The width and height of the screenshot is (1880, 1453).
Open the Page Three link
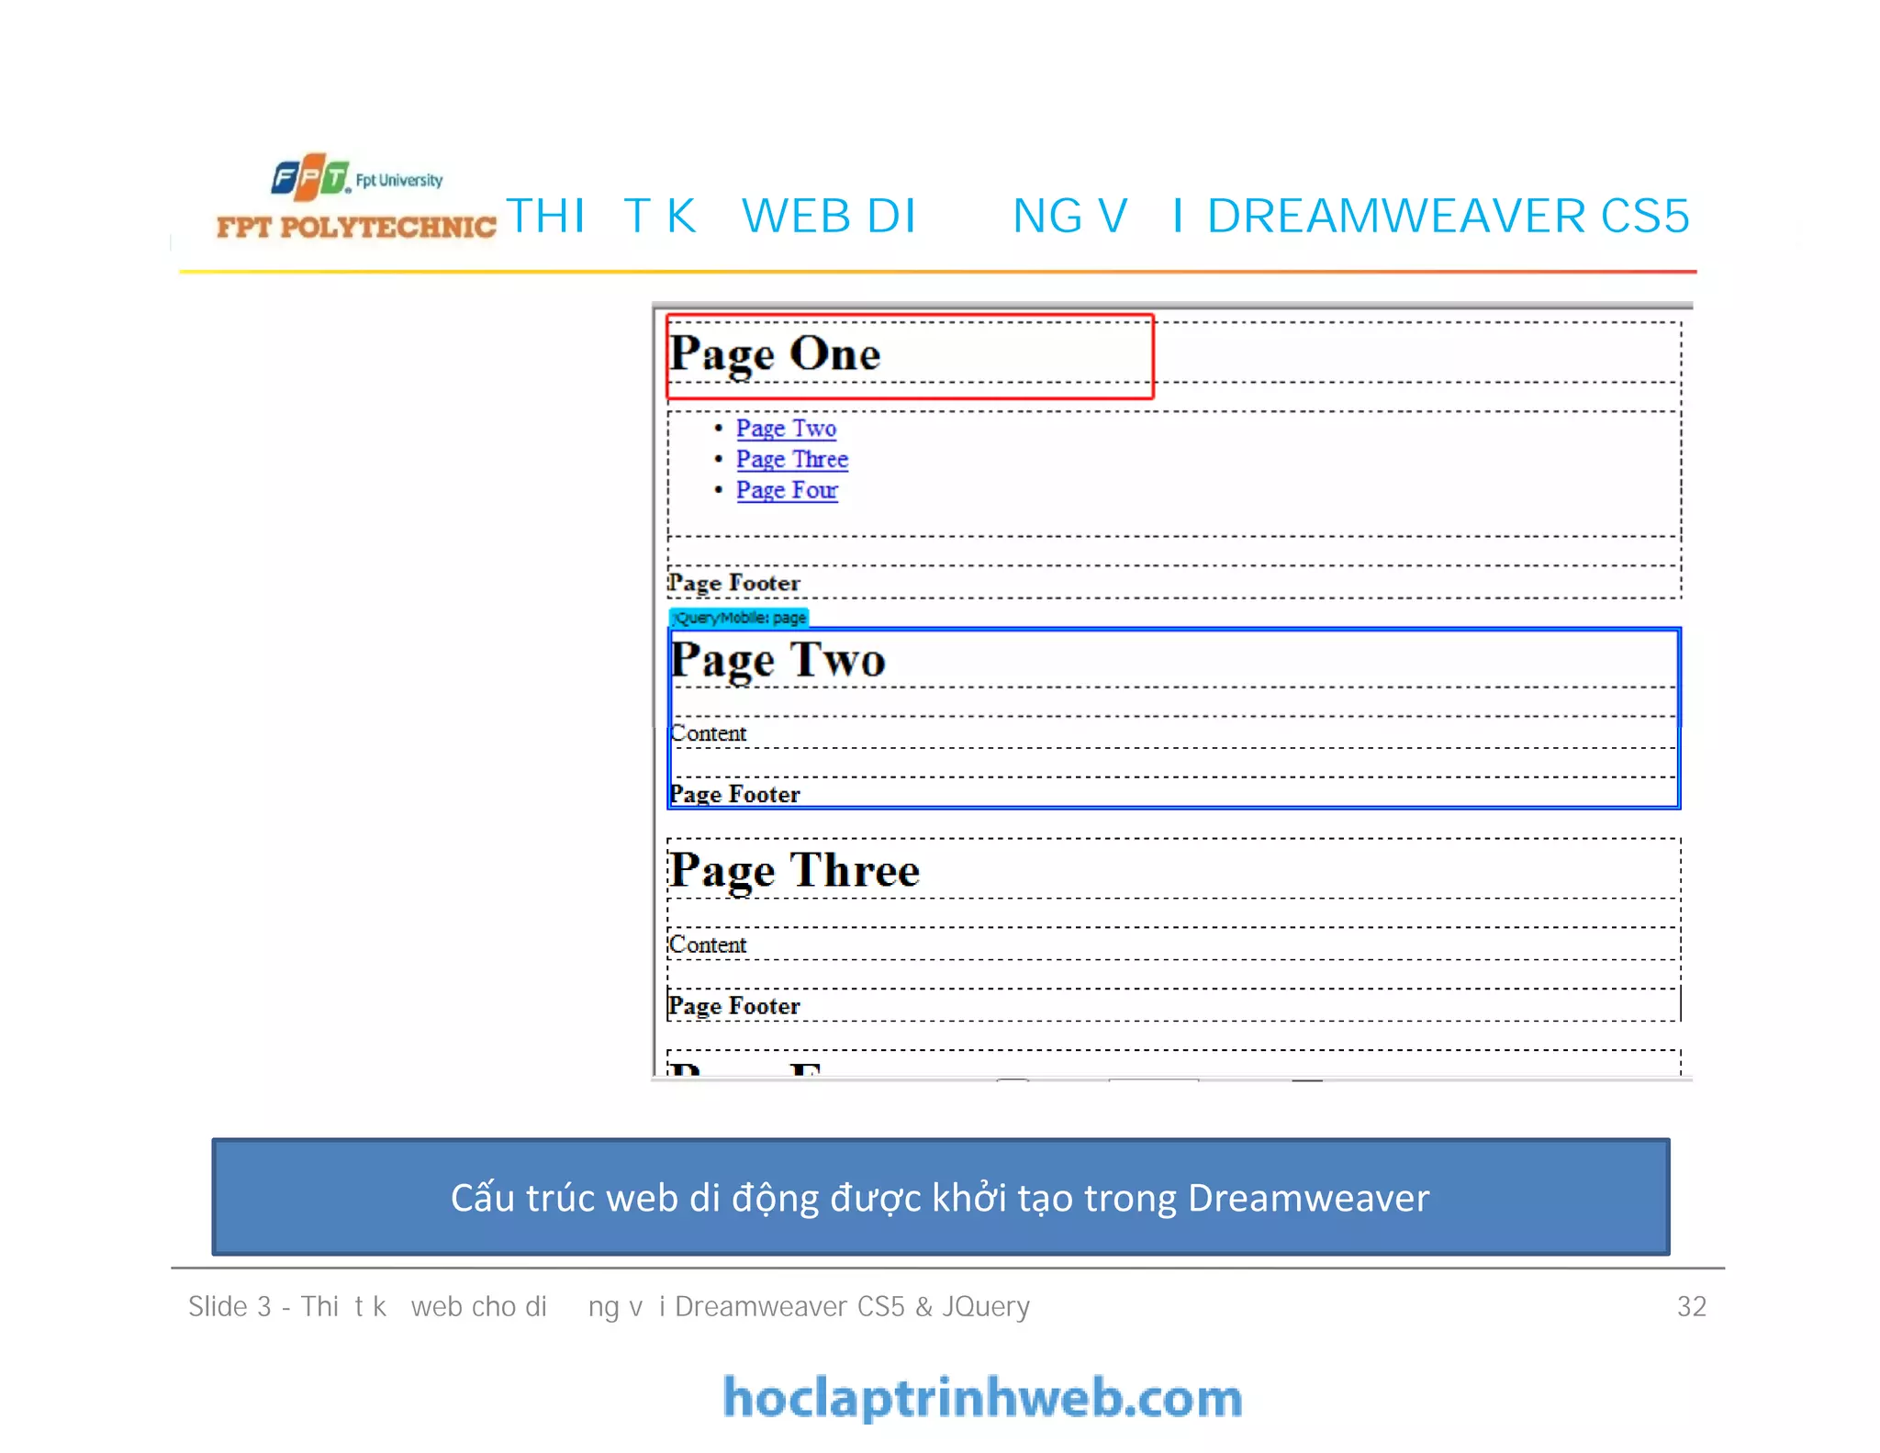[791, 459]
